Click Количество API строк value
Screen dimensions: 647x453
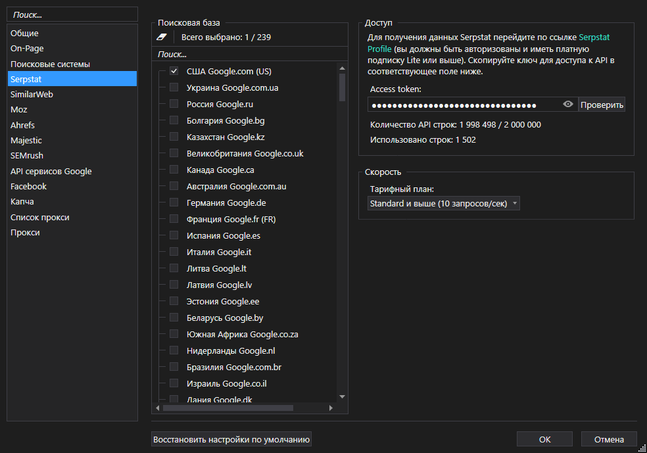click(500, 125)
